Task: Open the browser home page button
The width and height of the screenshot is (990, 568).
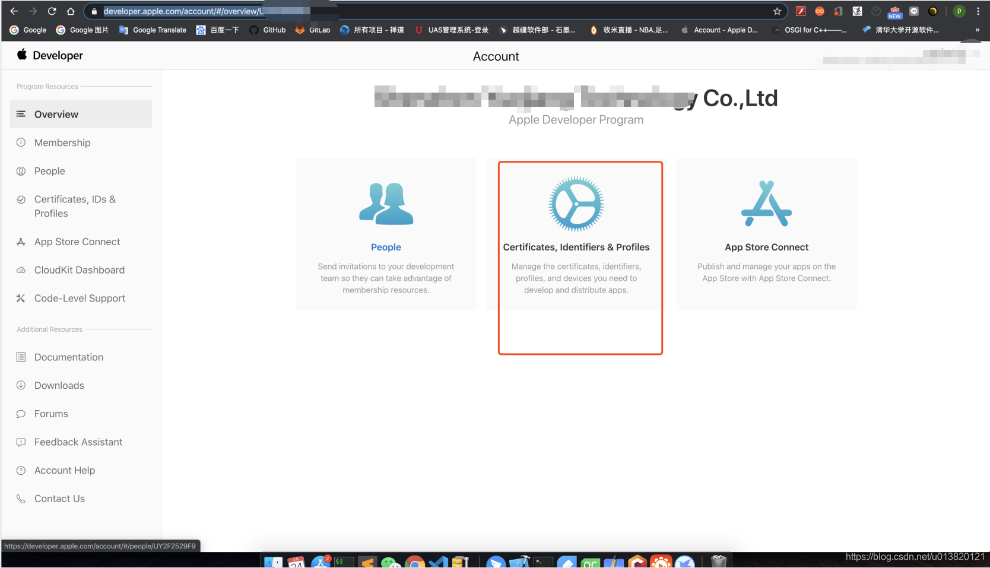Action: [71, 11]
